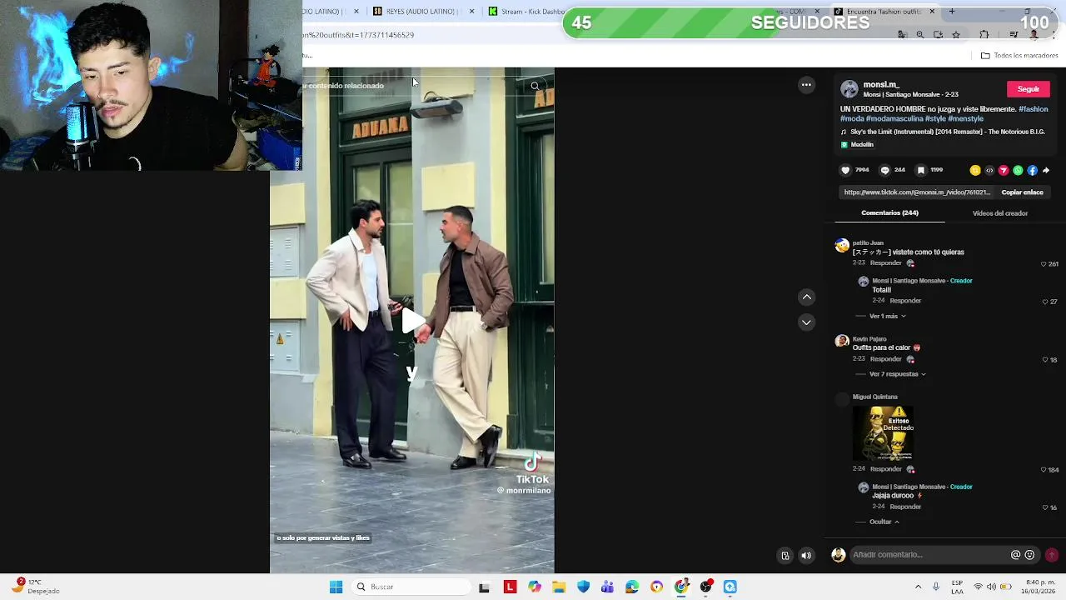This screenshot has width=1066, height=600.
Task: Open the monsi.m_ username link
Action: click(881, 85)
